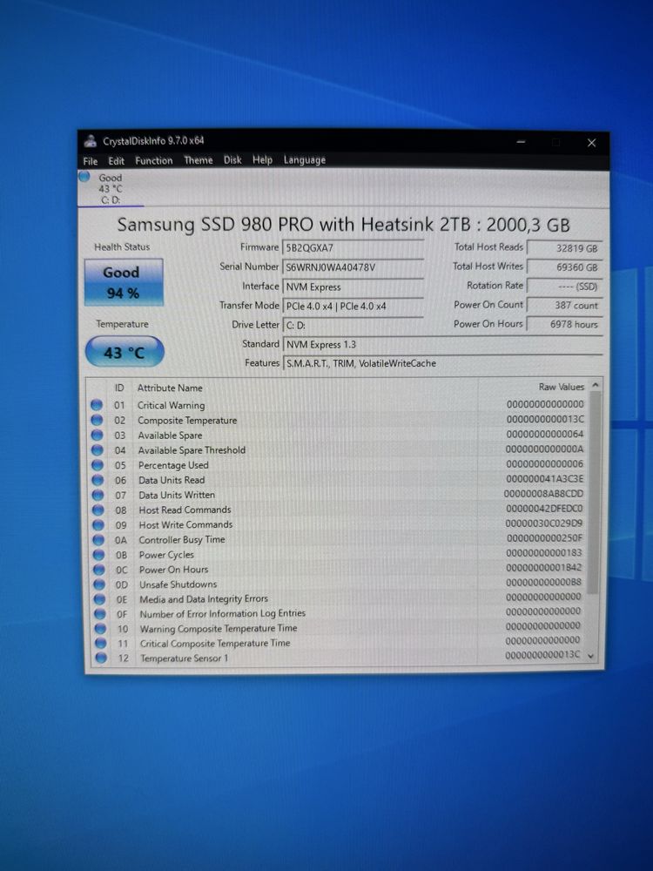
Task: Click the status circle icon for Unsafe Shutdowns
Action: 99,584
